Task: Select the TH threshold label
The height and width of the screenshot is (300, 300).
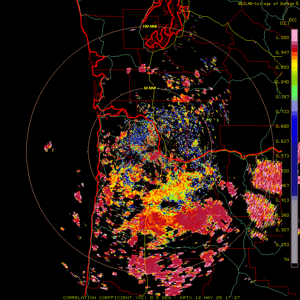Action: [286, 260]
